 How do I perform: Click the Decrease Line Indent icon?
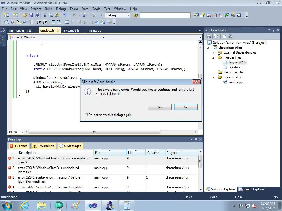[39, 22]
